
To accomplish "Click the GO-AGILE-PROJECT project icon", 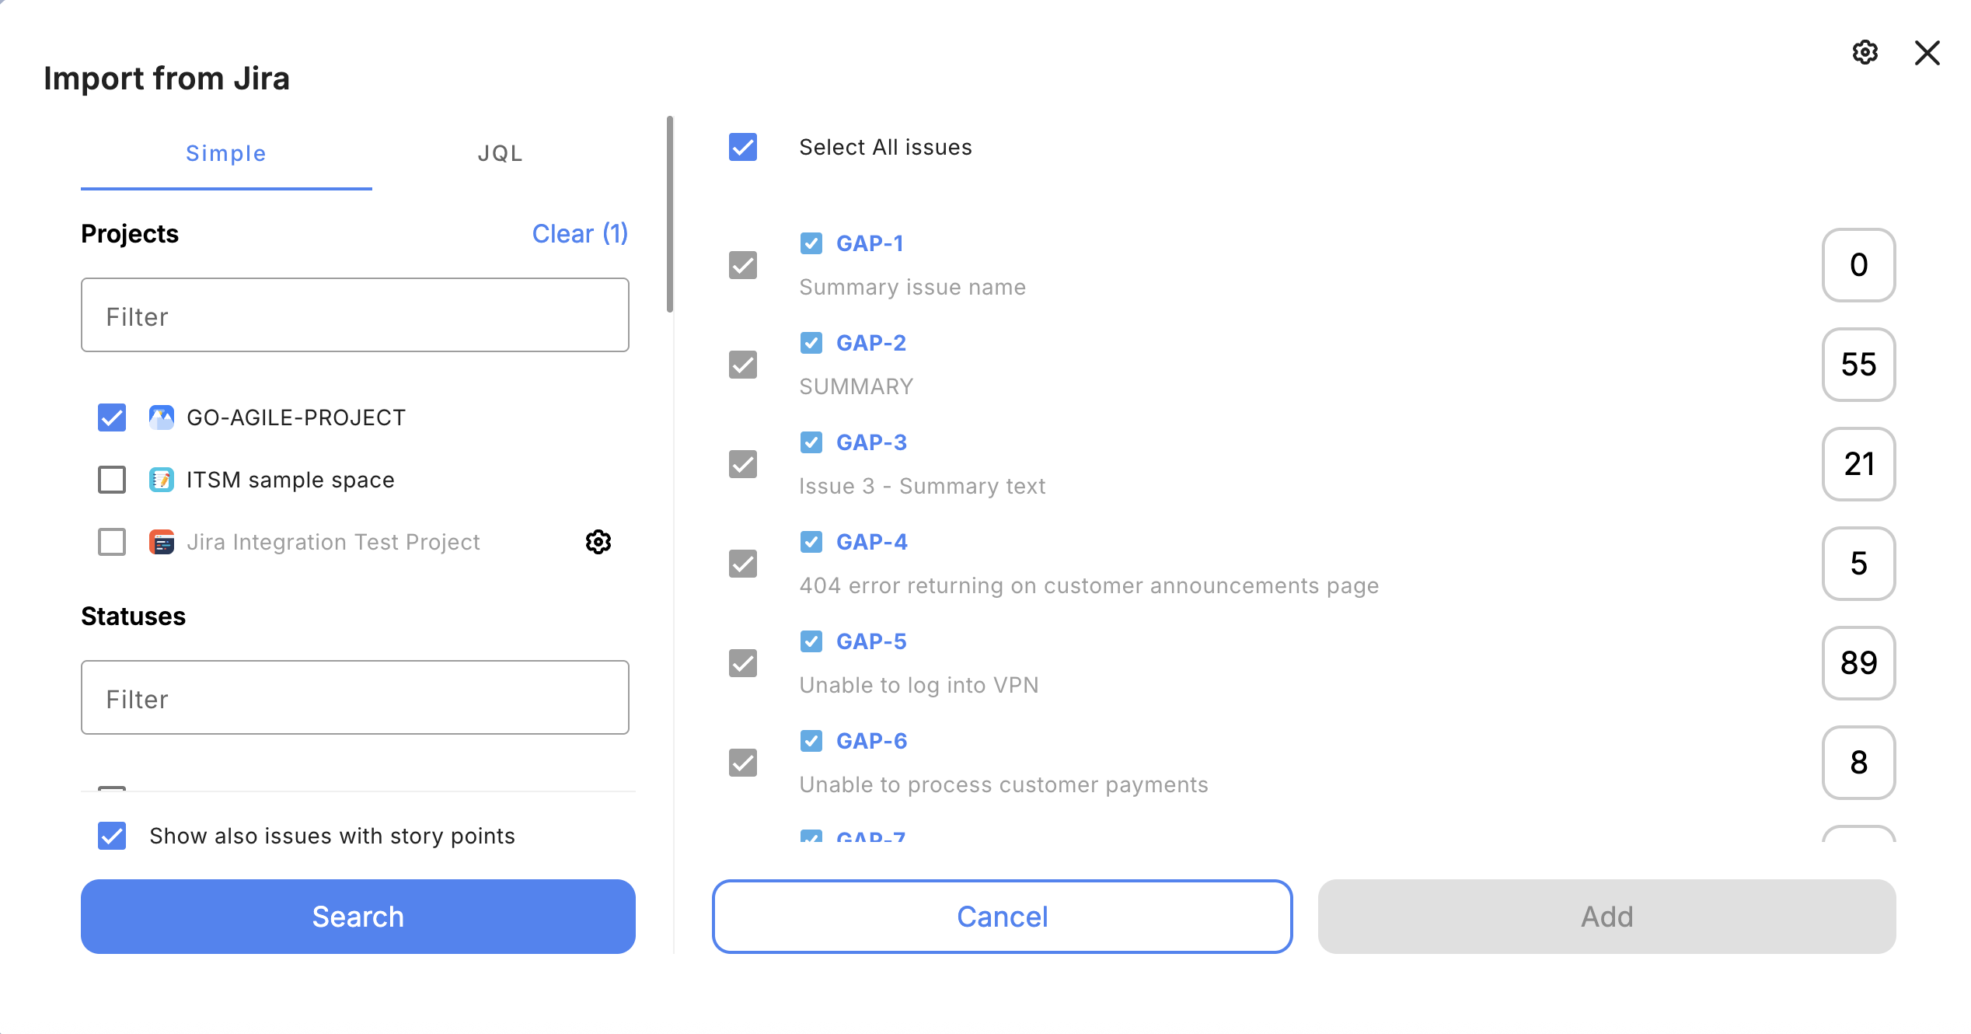I will click(x=161, y=417).
